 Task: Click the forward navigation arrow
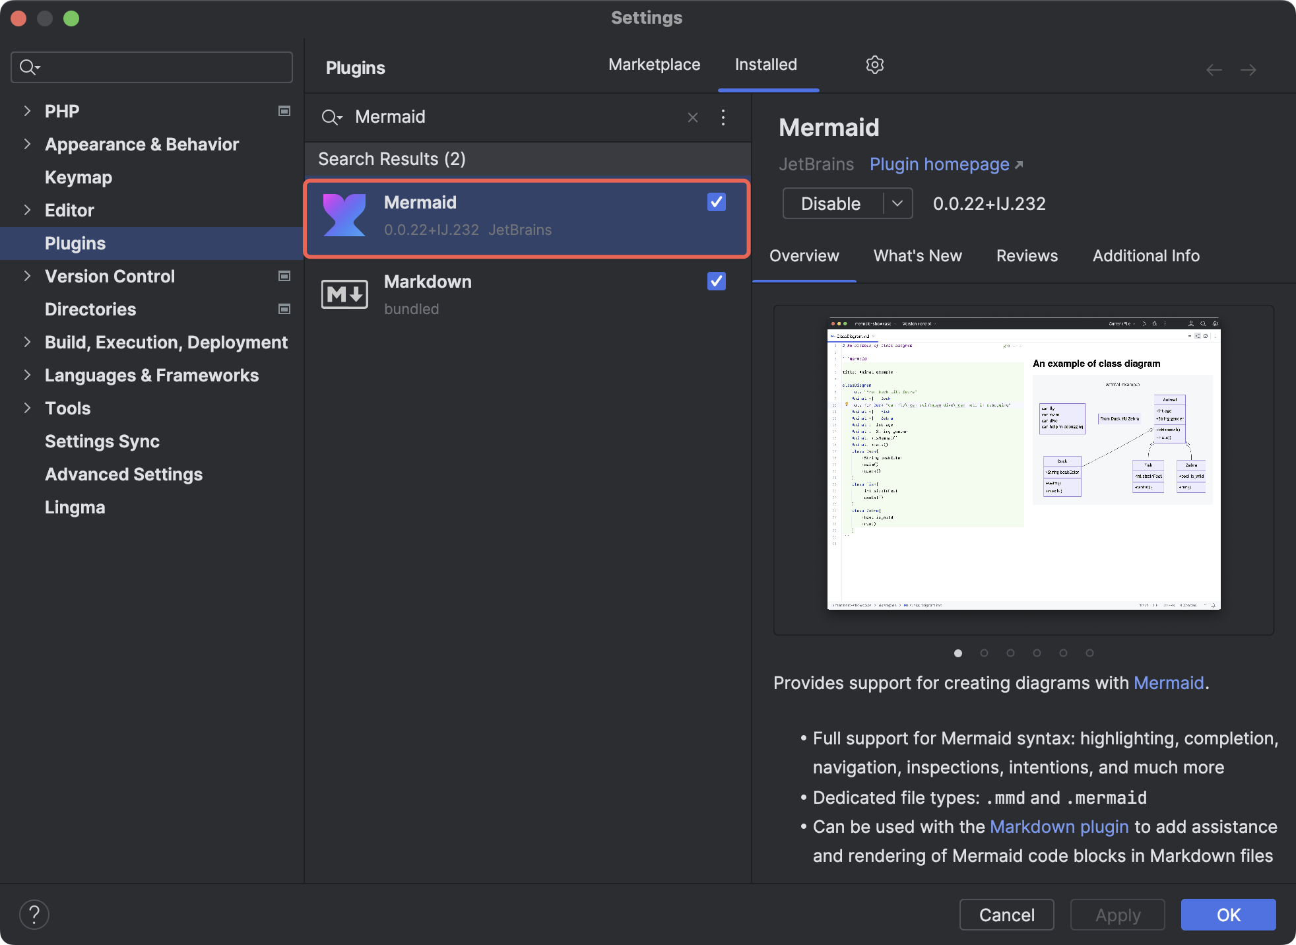point(1248,70)
